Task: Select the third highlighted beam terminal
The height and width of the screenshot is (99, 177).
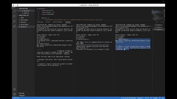Action: coord(159,29)
